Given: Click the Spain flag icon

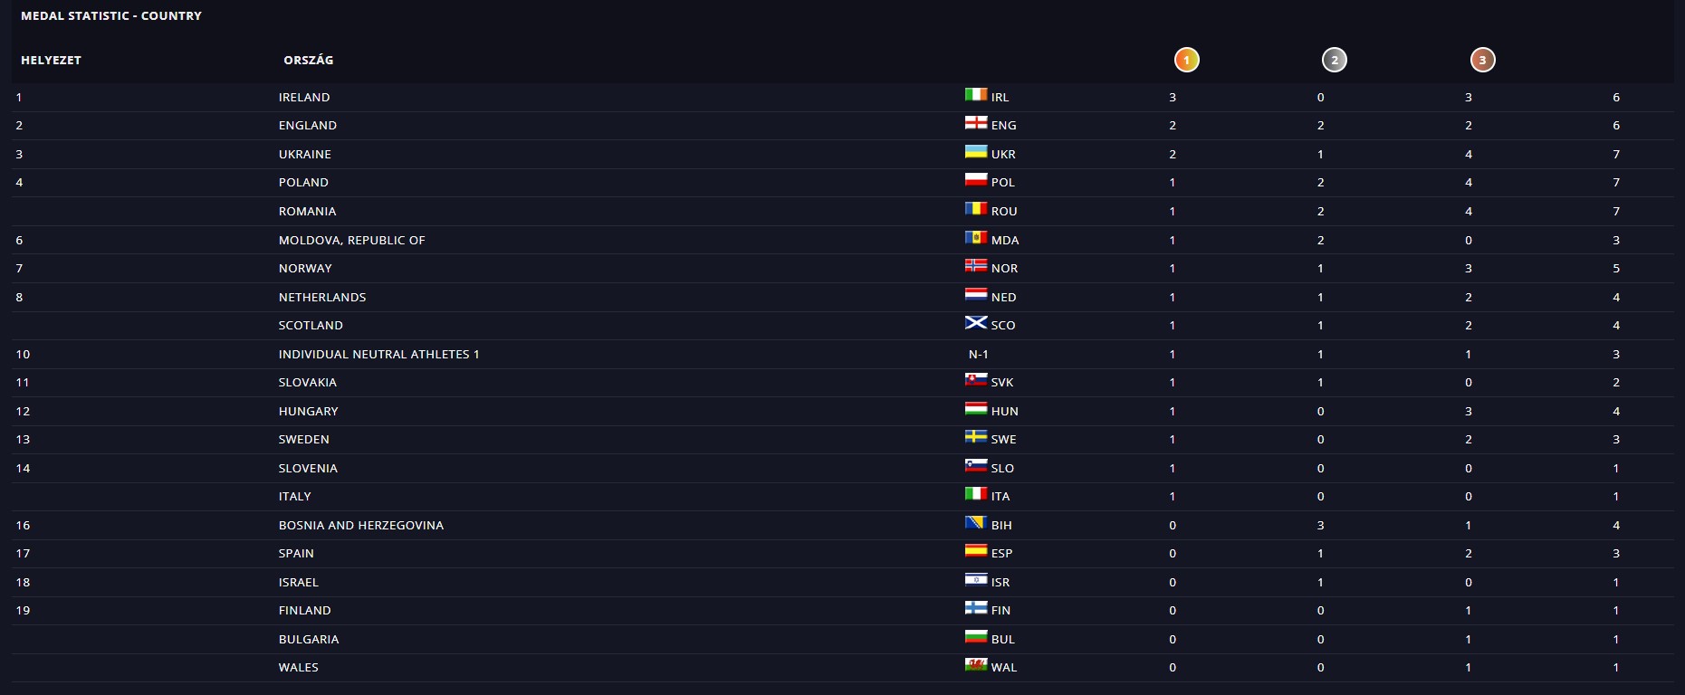Looking at the screenshot, I should click(975, 551).
